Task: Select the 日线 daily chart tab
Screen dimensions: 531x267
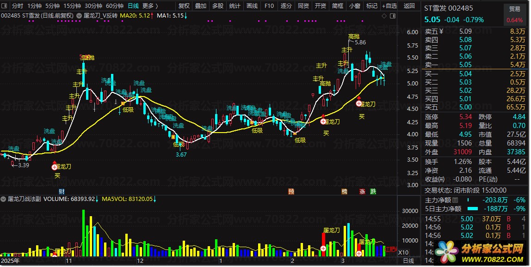Action: [x=133, y=6]
